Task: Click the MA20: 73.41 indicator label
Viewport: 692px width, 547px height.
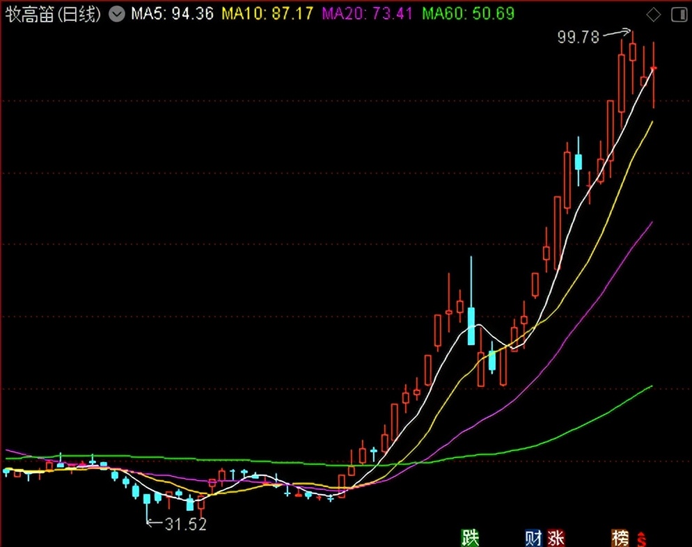Action: (x=367, y=14)
